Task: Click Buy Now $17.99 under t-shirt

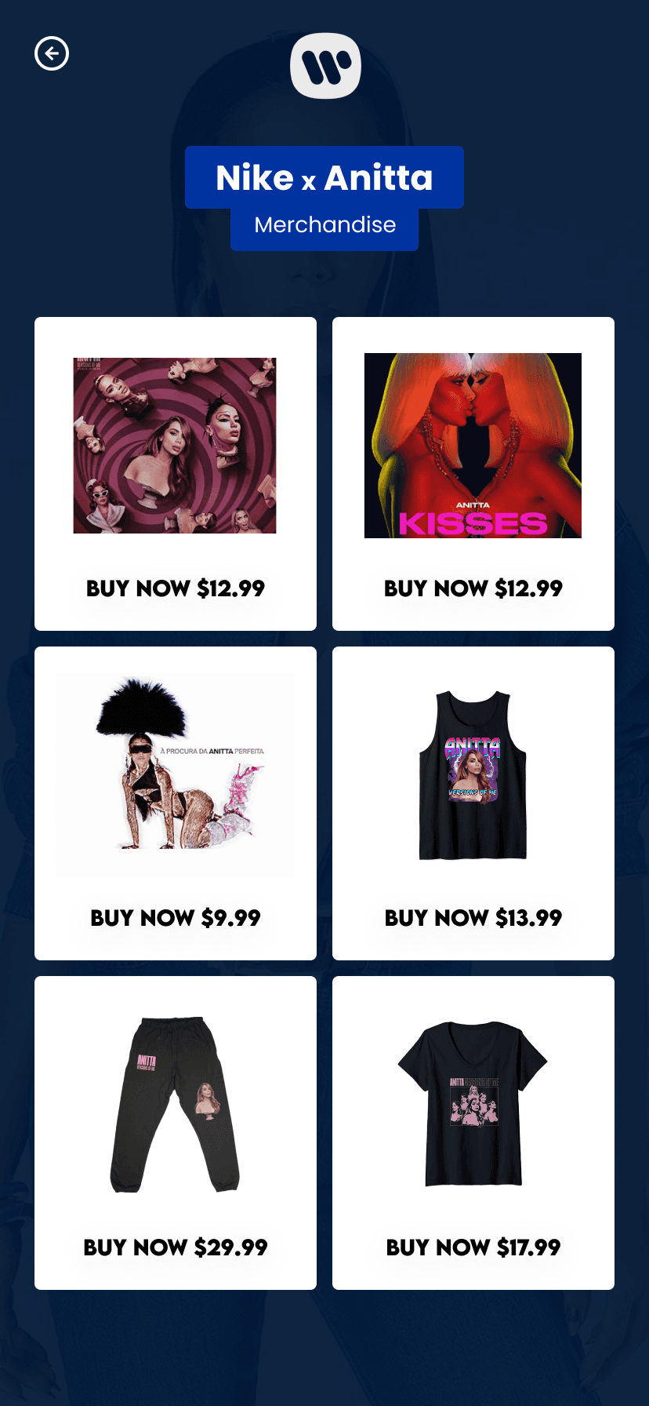Action: pos(473,1248)
